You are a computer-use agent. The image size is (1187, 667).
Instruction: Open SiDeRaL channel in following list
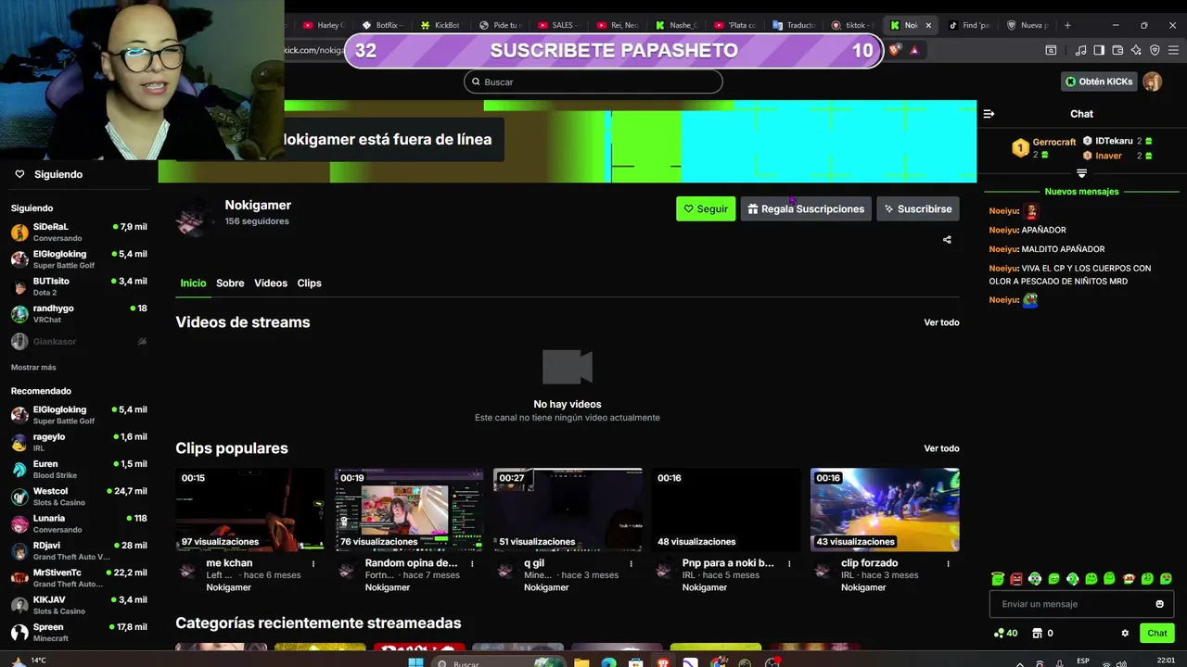[x=79, y=232]
